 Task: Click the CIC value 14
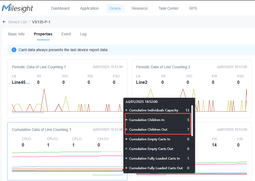click(x=214, y=145)
